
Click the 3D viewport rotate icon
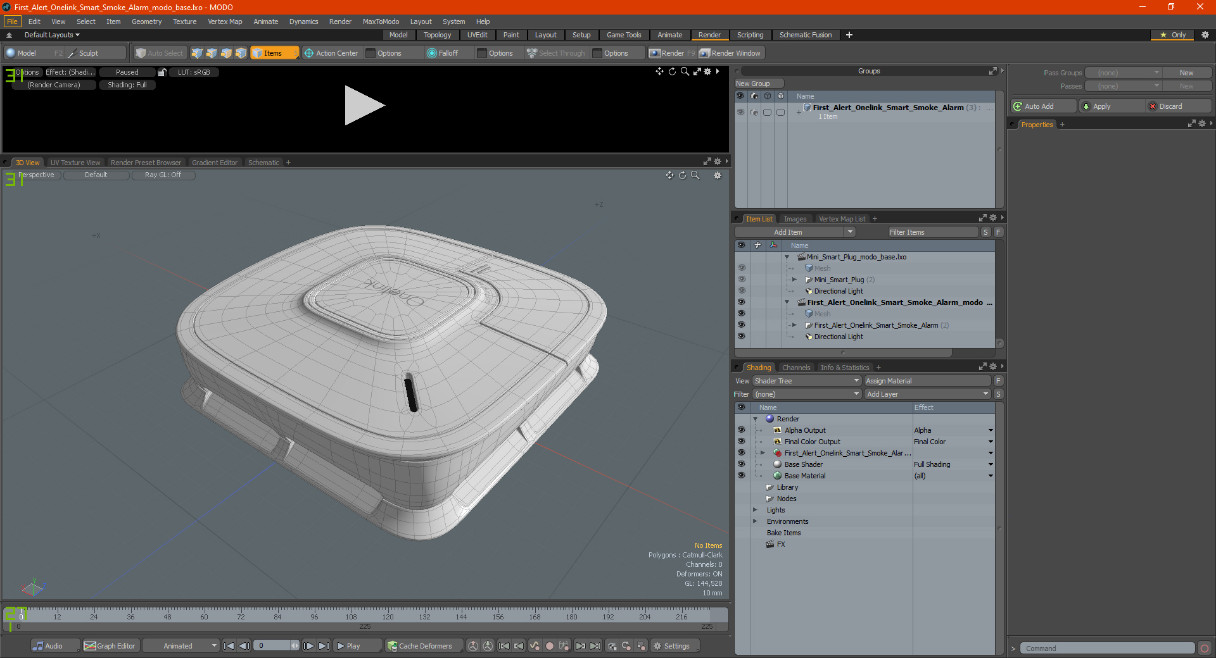(682, 175)
